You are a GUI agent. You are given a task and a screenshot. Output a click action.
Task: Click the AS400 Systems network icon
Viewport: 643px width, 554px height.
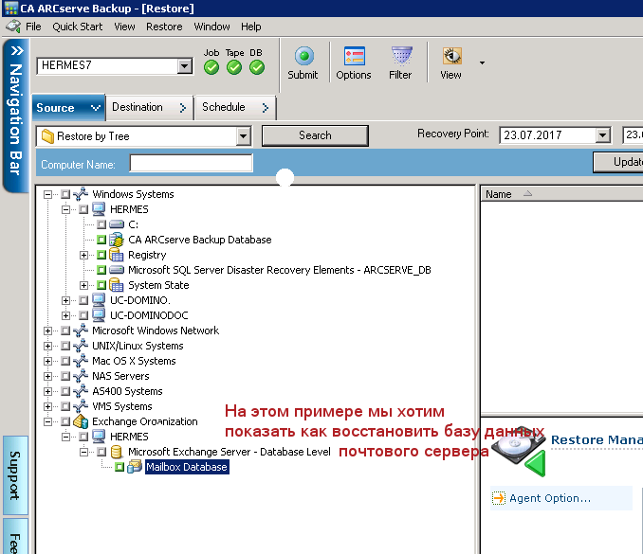click(81, 391)
